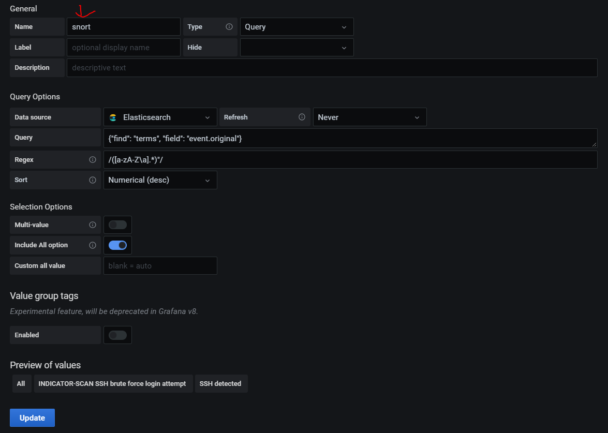Enable the Multi-value toggle
The image size is (608, 433).
(x=117, y=225)
